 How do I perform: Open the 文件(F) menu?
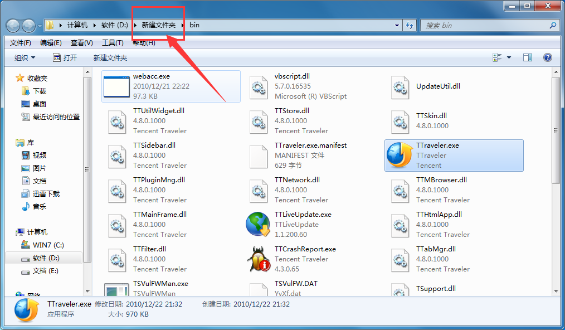tap(20, 43)
